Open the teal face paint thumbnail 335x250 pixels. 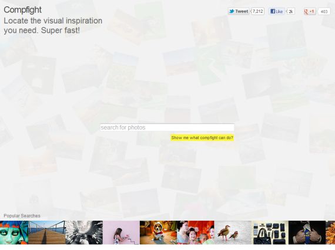pyautogui.click(x=14, y=232)
